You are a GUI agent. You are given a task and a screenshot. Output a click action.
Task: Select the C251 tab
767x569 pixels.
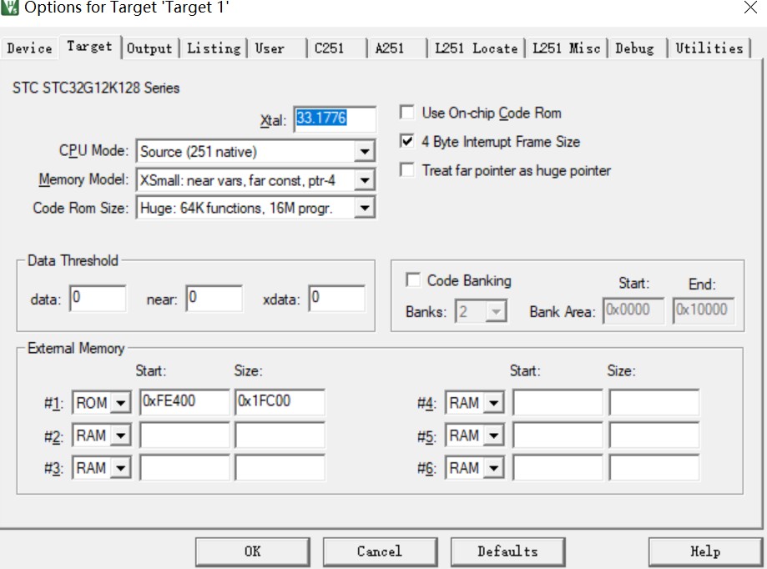point(329,48)
